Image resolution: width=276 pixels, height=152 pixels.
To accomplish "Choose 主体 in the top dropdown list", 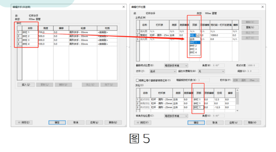I will (x=195, y=39).
